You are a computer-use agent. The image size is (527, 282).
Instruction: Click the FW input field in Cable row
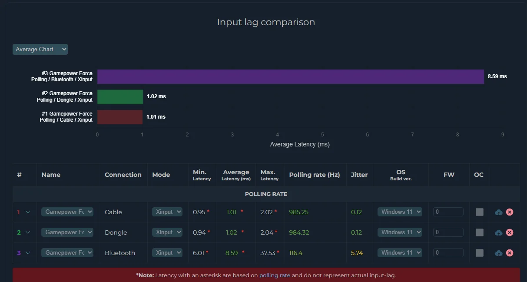[x=448, y=212]
